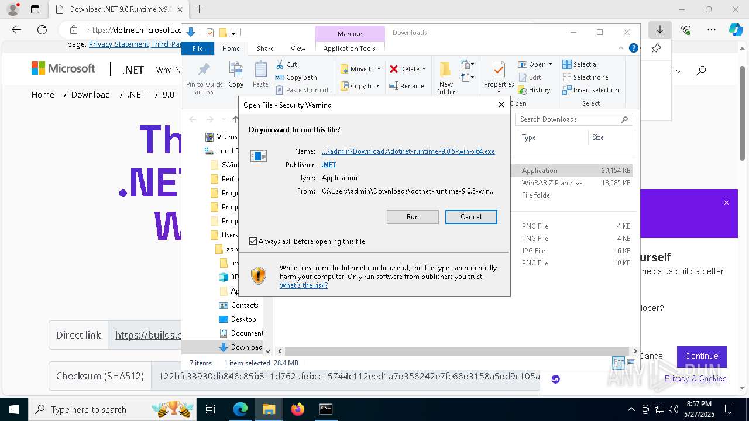
Task: Select the Home ribbon tab
Action: click(231, 49)
